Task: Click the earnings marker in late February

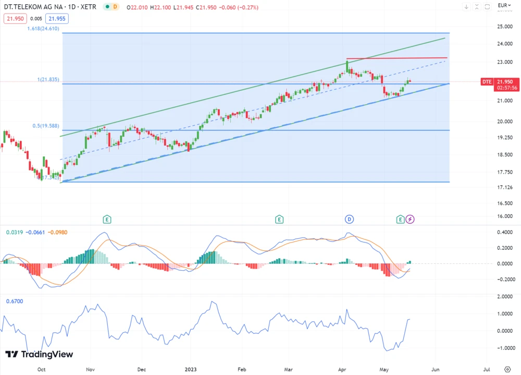Action: 280,219
